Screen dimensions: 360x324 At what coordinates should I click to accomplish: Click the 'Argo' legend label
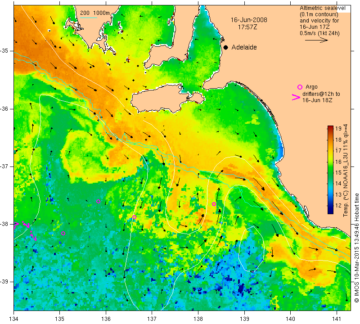click(x=311, y=87)
